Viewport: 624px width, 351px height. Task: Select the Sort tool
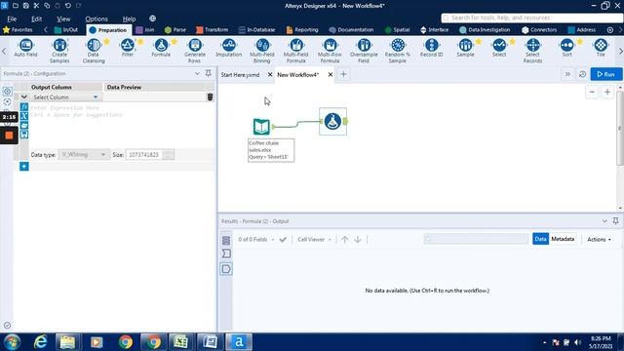pos(566,49)
